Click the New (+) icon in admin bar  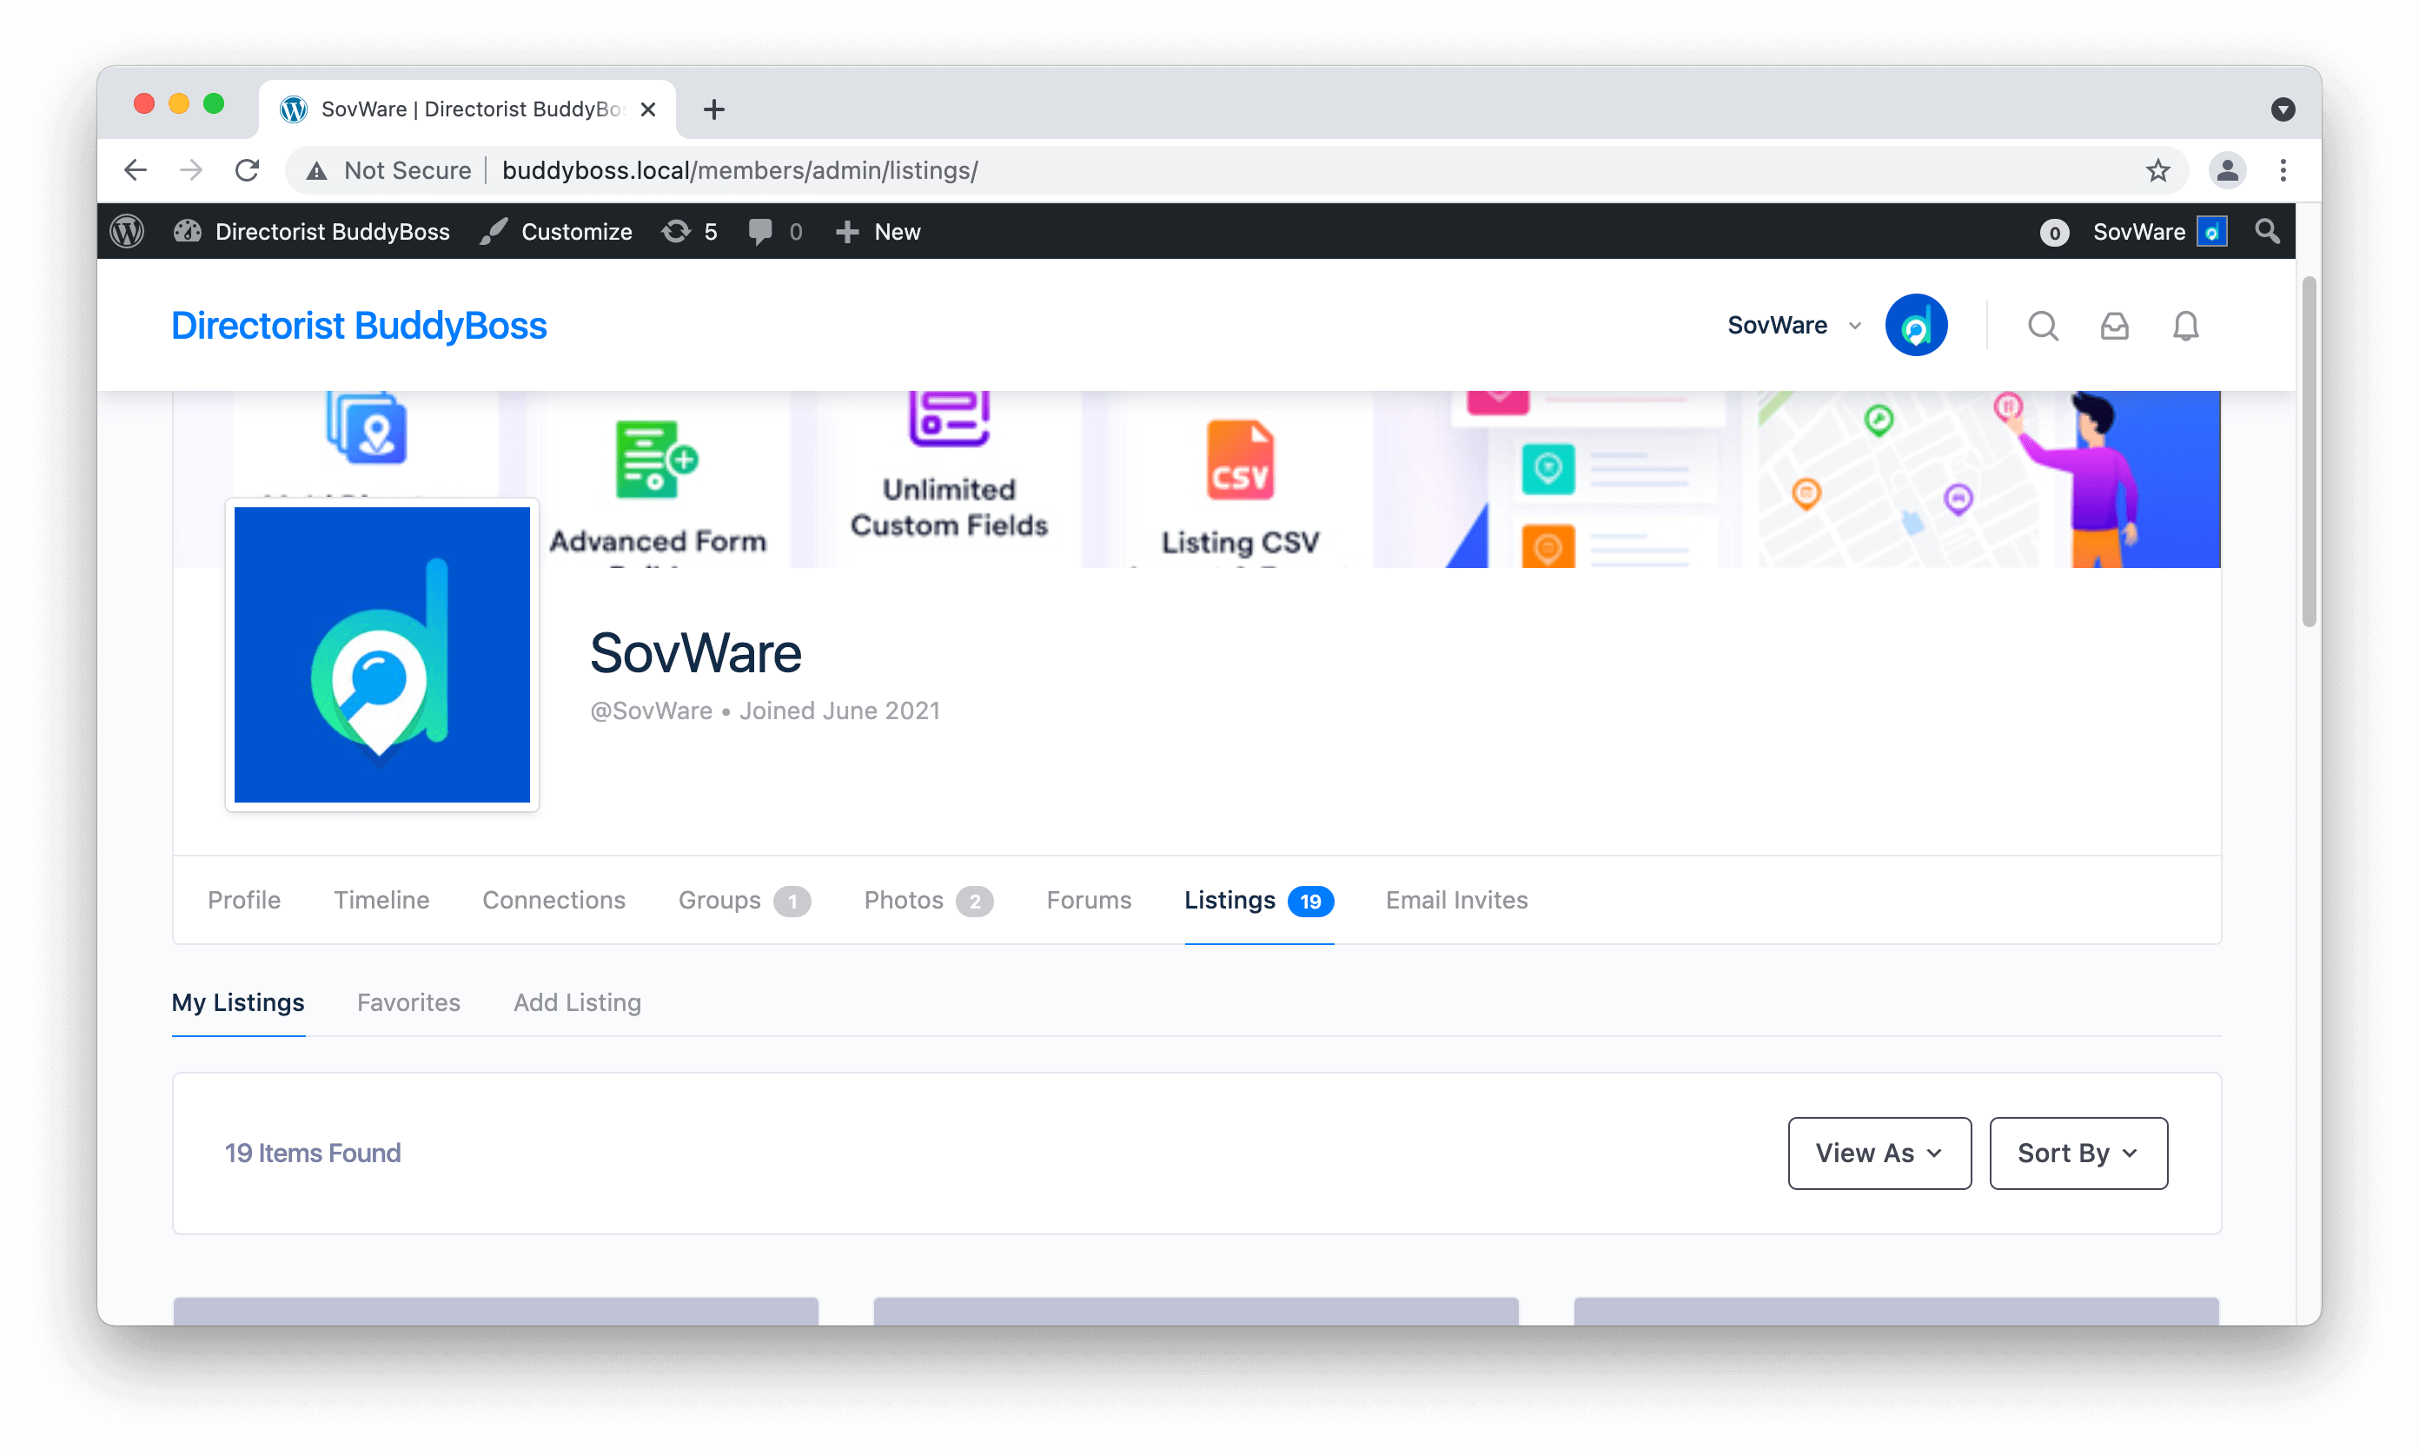(x=847, y=231)
